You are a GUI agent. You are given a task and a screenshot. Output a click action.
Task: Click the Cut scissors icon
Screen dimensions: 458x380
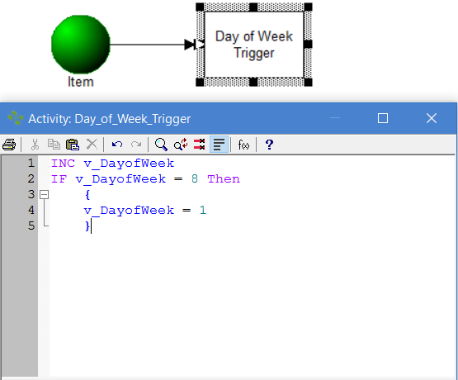(35, 145)
